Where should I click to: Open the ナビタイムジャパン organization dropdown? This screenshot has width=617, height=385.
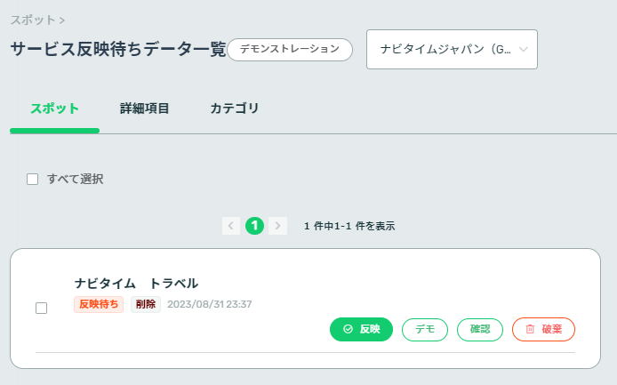click(x=452, y=49)
